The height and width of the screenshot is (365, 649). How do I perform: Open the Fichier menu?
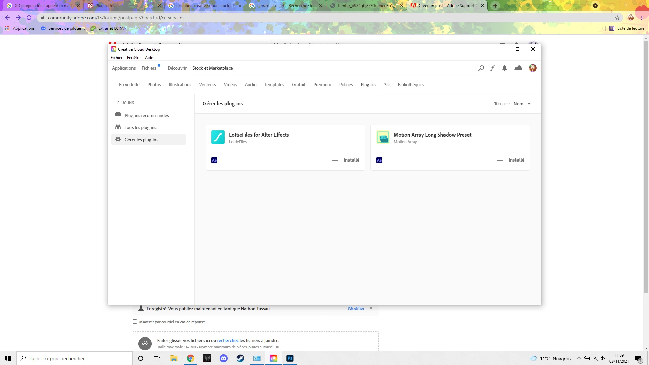tap(116, 58)
